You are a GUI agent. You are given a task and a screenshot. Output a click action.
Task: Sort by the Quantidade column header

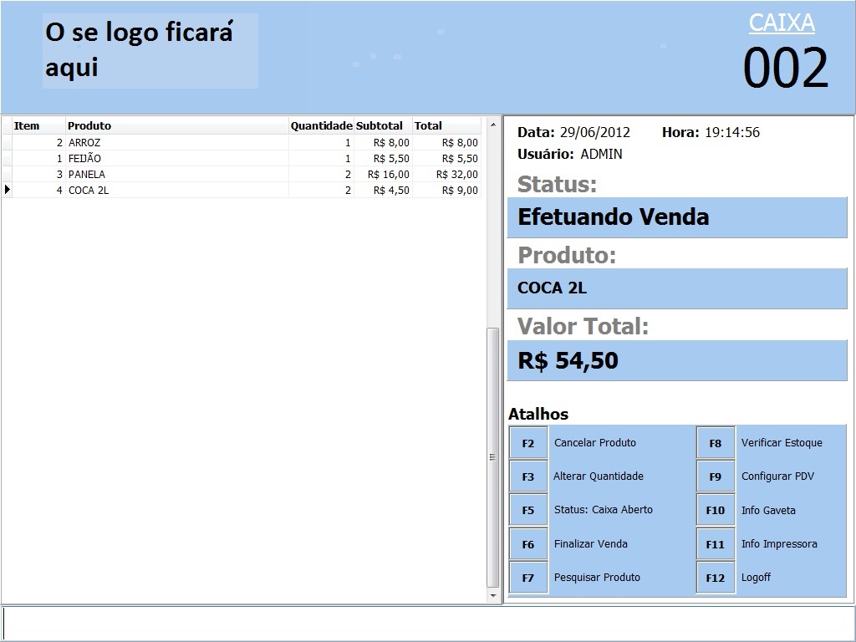(x=321, y=126)
